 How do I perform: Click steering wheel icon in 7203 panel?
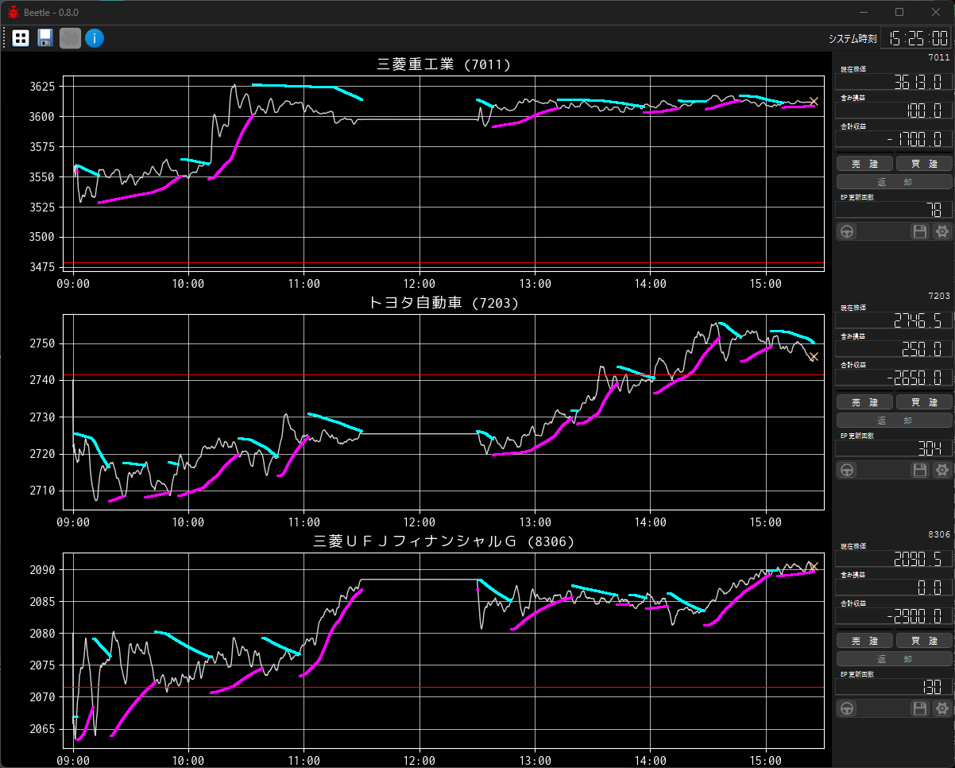(x=848, y=470)
